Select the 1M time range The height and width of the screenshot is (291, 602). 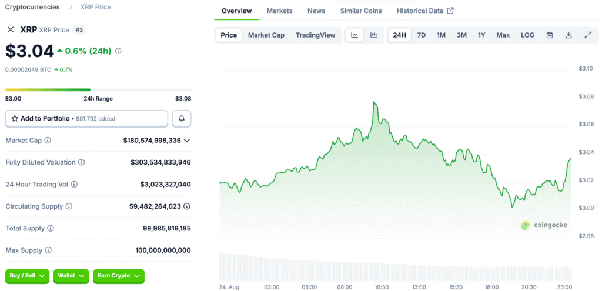click(441, 35)
